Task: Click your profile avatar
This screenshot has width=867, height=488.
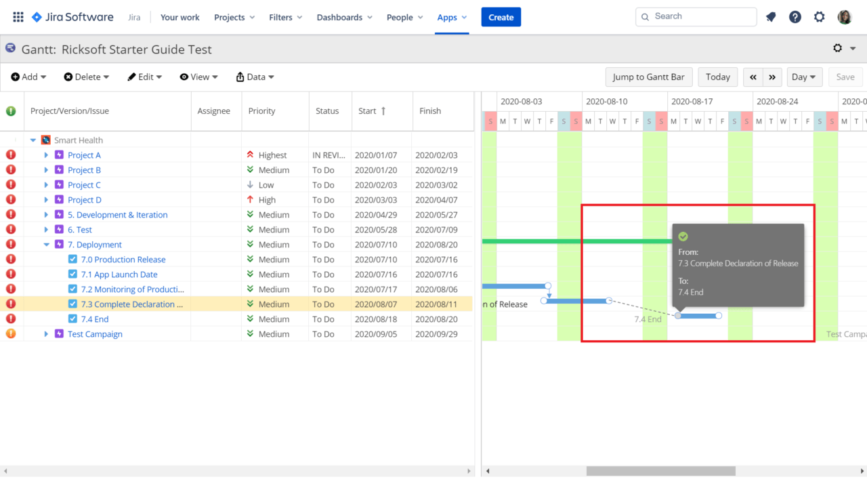Action: coord(845,16)
